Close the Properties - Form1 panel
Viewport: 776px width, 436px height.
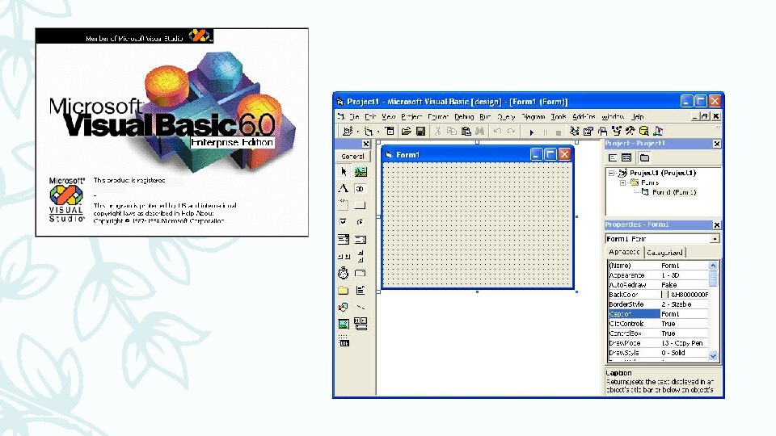pyautogui.click(x=717, y=225)
